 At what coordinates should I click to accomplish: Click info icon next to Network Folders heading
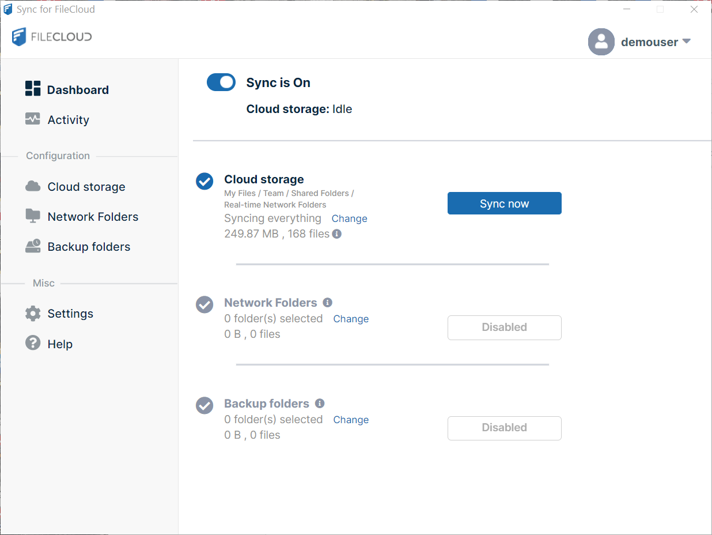328,303
